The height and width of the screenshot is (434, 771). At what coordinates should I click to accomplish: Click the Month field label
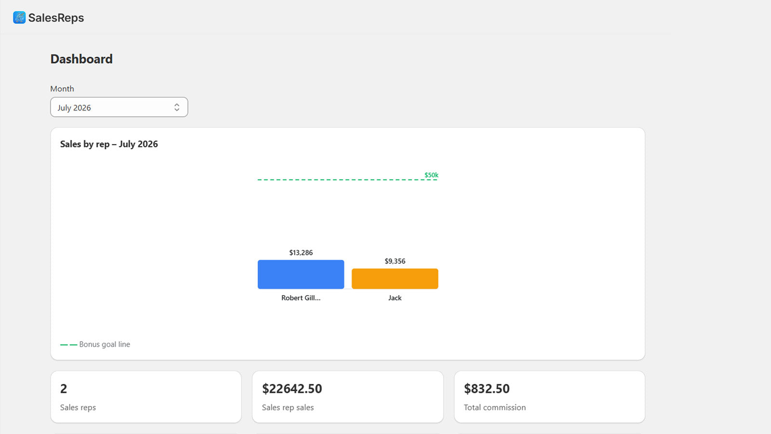click(62, 89)
